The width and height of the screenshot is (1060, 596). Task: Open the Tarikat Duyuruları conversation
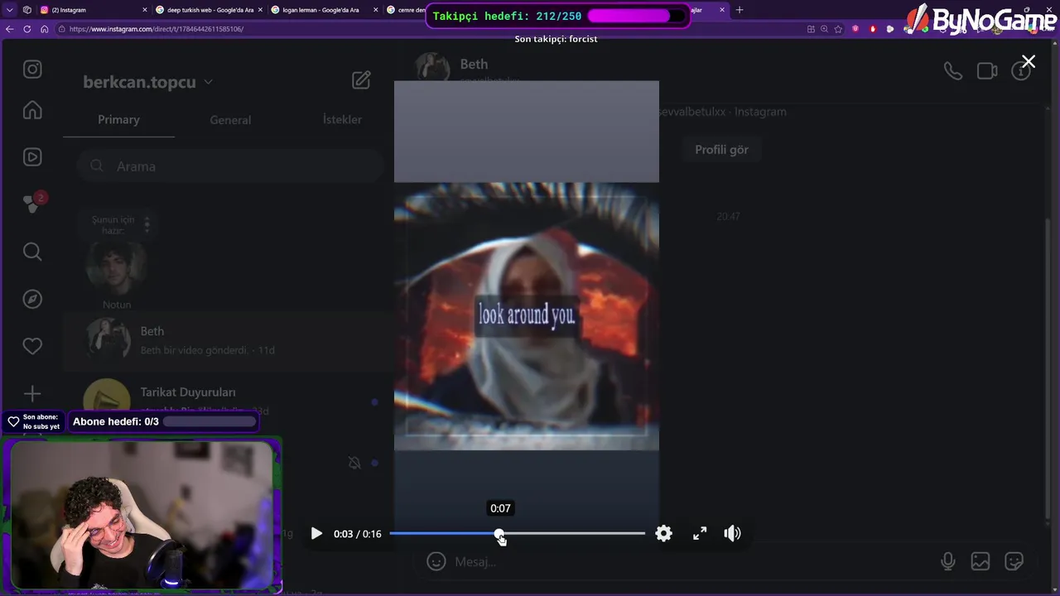coord(229,400)
